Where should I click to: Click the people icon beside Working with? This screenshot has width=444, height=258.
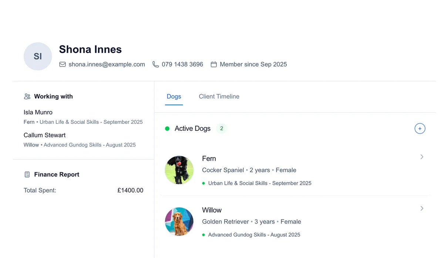tap(27, 96)
